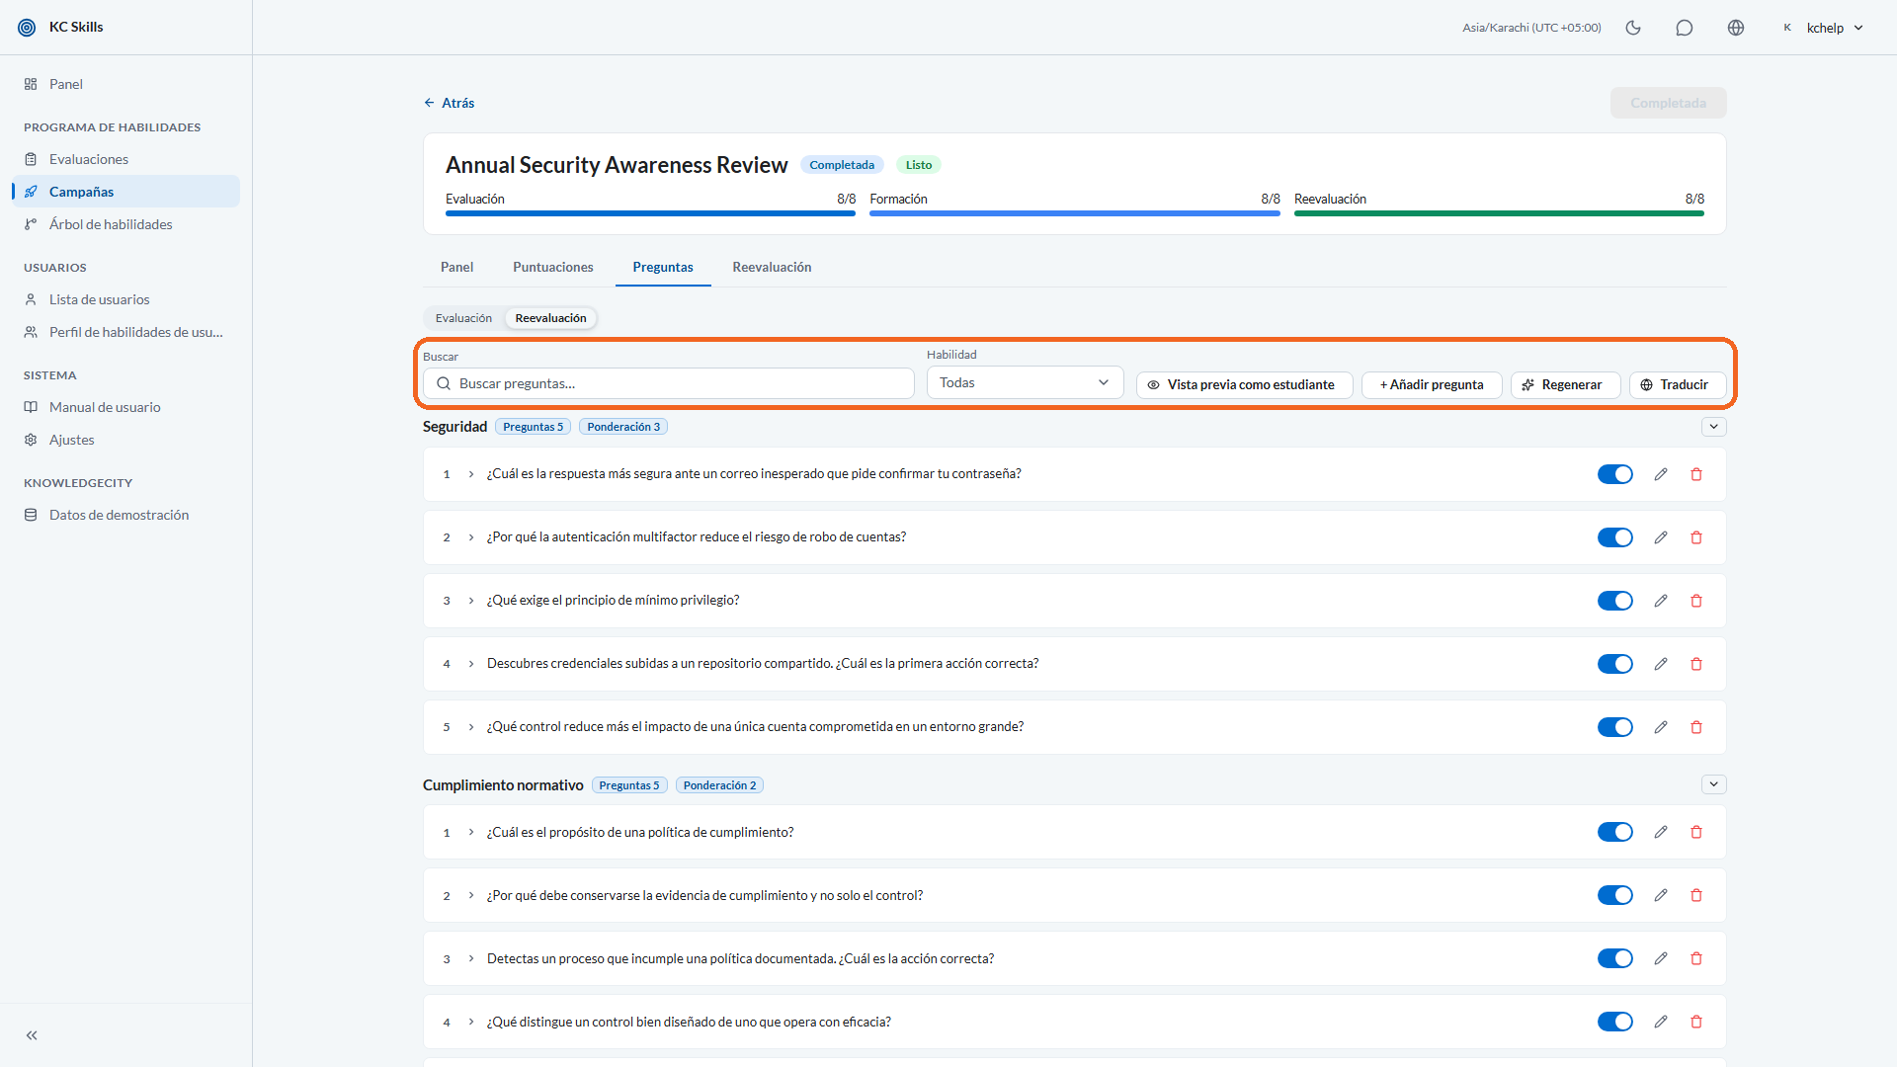Image resolution: width=1897 pixels, height=1067 pixels.
Task: Open the top-level Reevaluación tab
Action: click(772, 267)
